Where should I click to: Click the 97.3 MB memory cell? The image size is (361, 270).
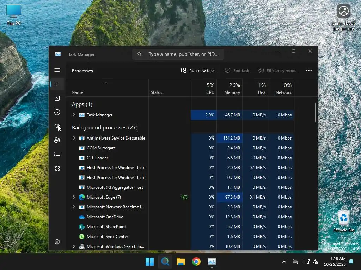point(230,197)
